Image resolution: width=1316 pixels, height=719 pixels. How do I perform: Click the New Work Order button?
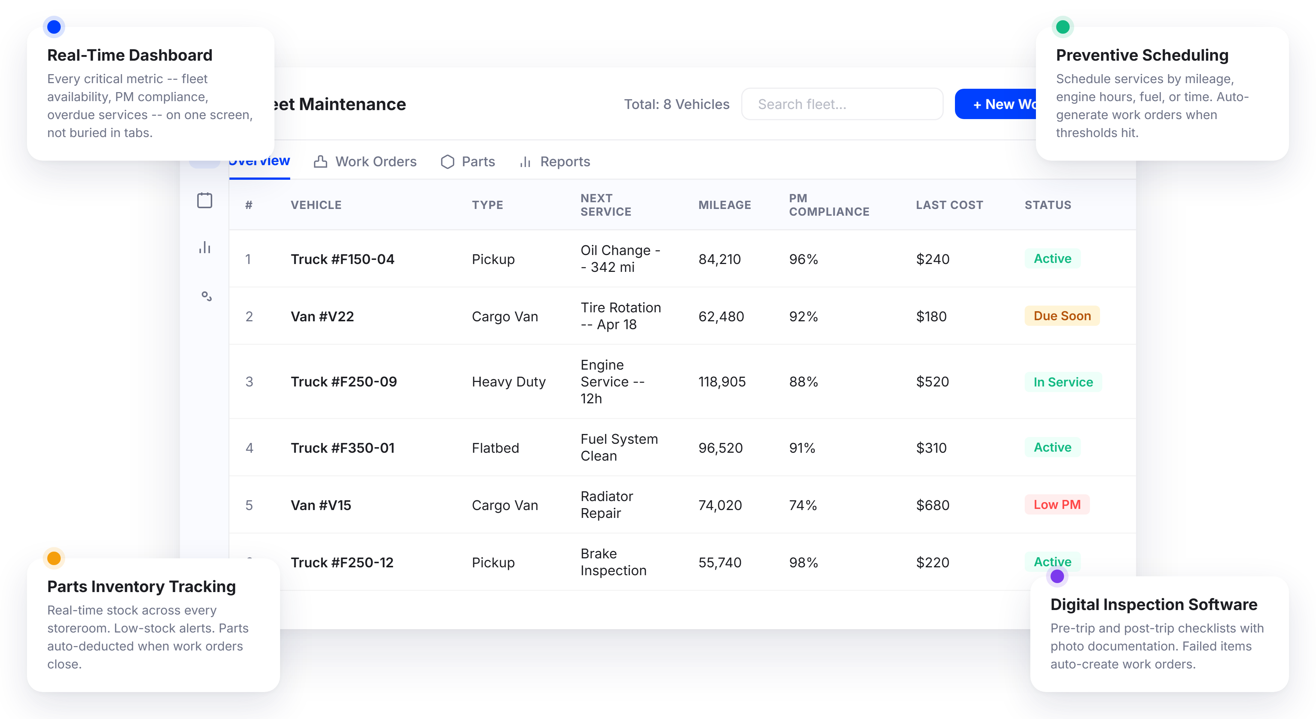coord(995,104)
